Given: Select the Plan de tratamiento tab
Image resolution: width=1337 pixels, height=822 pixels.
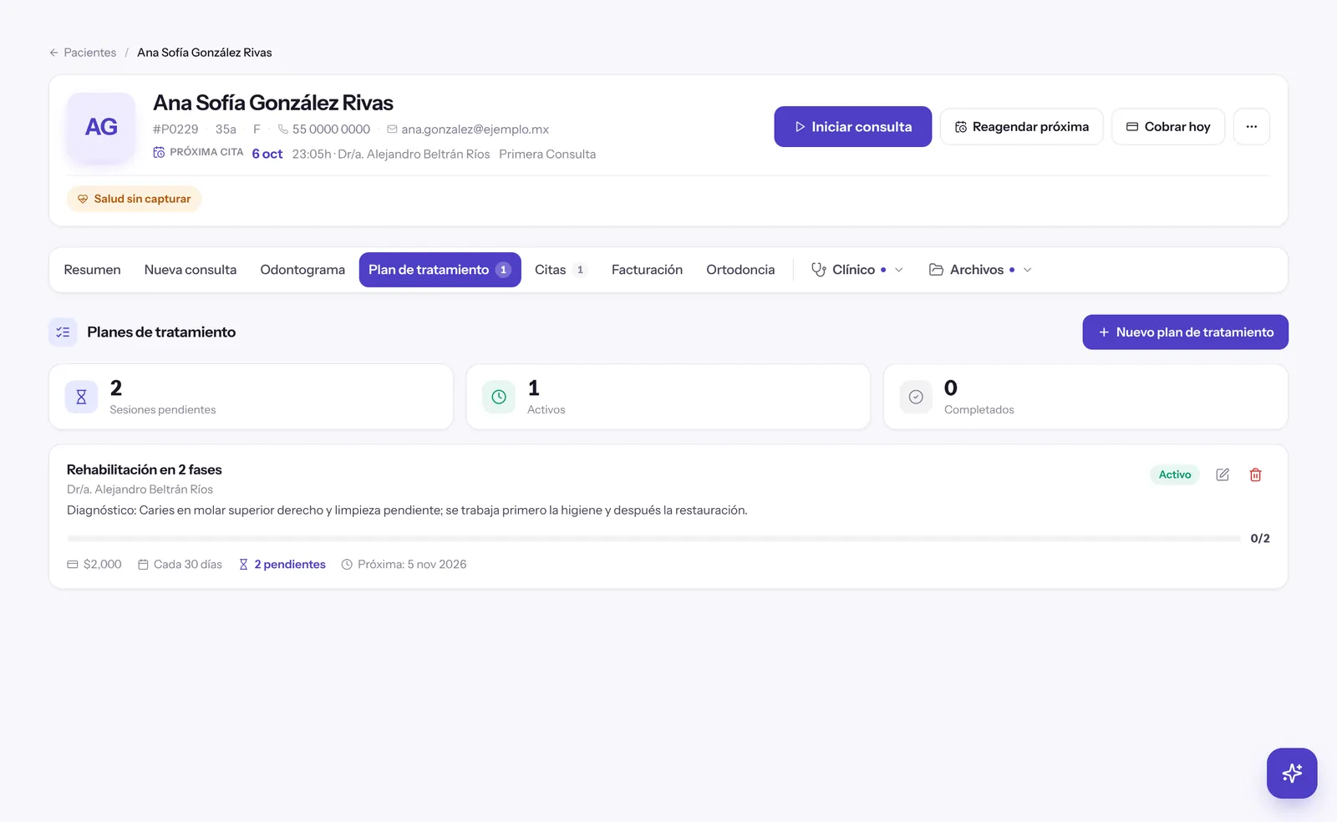Looking at the screenshot, I should [440, 270].
